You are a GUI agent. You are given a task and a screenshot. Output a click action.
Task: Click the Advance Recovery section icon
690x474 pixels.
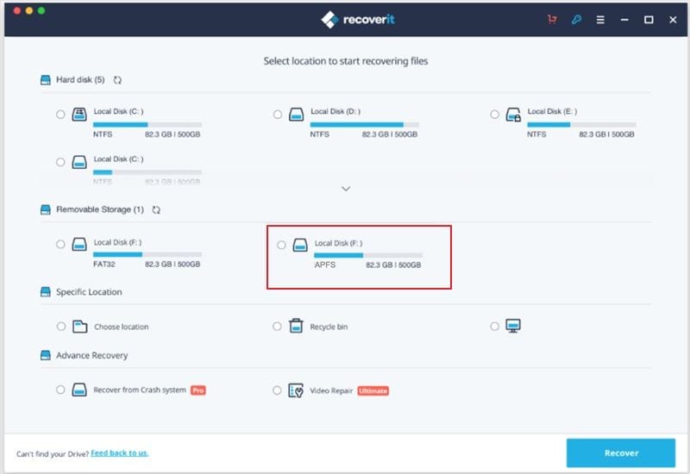[46, 355]
